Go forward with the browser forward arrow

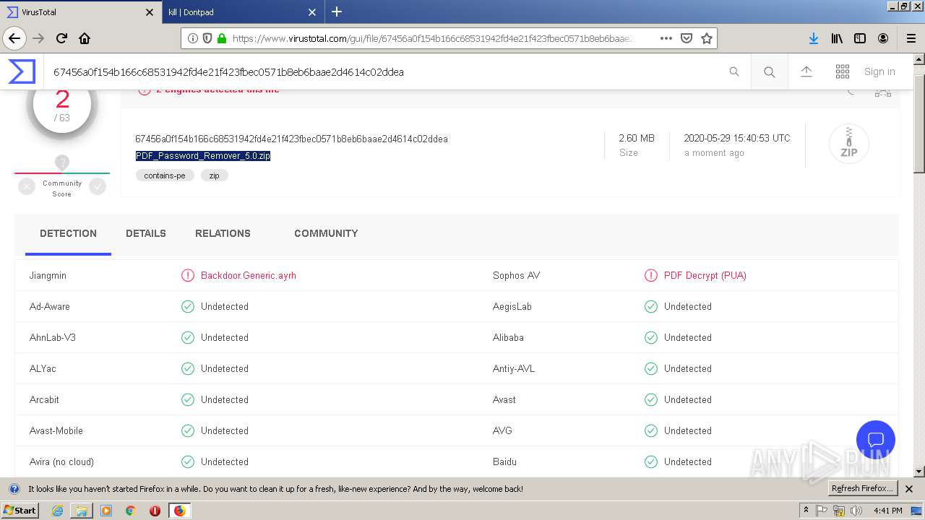click(x=38, y=38)
